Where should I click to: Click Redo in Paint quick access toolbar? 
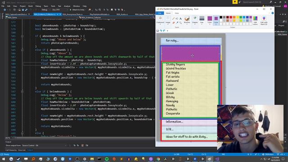(164, 31)
